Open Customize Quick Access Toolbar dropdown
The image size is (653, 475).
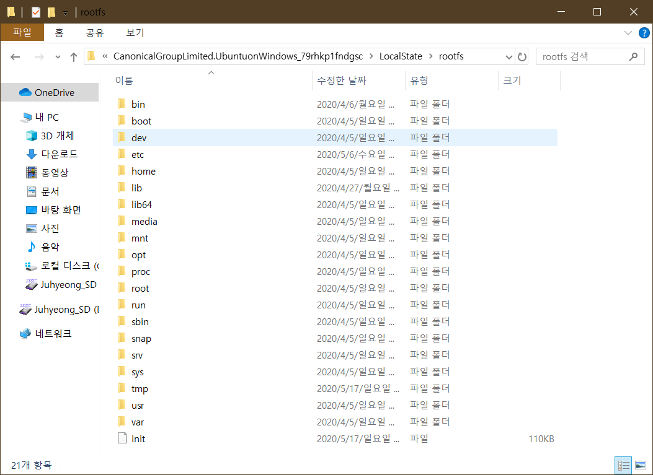[x=65, y=13]
